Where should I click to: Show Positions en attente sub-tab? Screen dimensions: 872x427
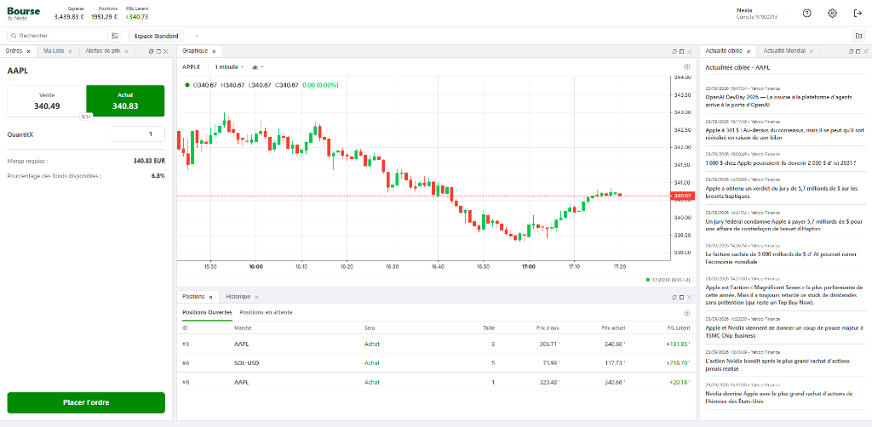click(x=266, y=313)
